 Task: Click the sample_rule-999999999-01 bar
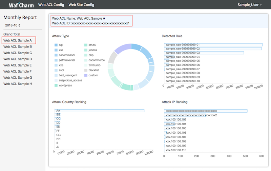coord(213,45)
